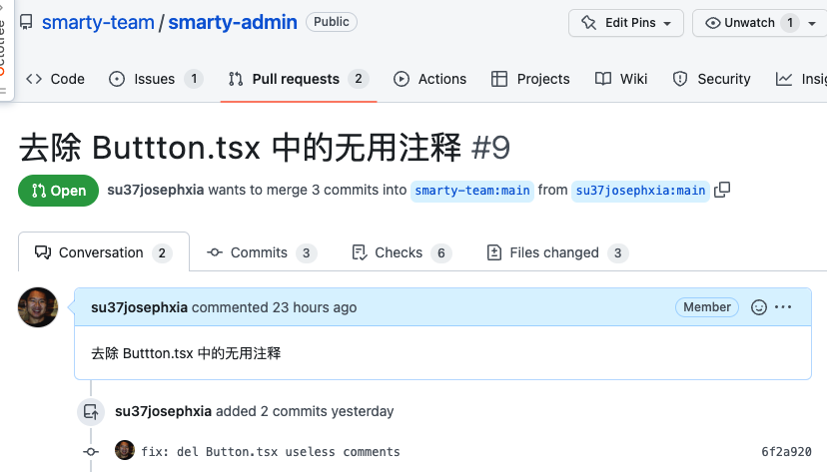Open the smarty-admin repository link
This screenshot has height=472, width=827.
233,22
